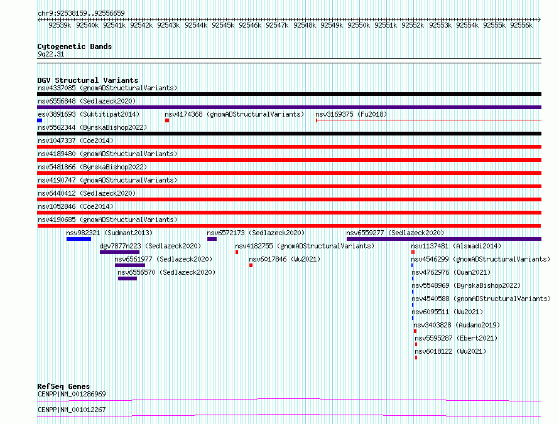Open the CENPP NM_001012267 gene track
Viewport: 559px width, 424px height.
[x=289, y=415]
